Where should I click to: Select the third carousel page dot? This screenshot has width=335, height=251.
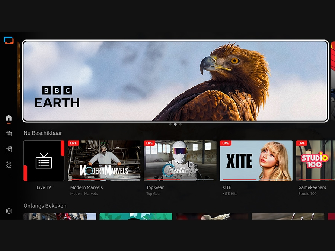click(x=180, y=124)
